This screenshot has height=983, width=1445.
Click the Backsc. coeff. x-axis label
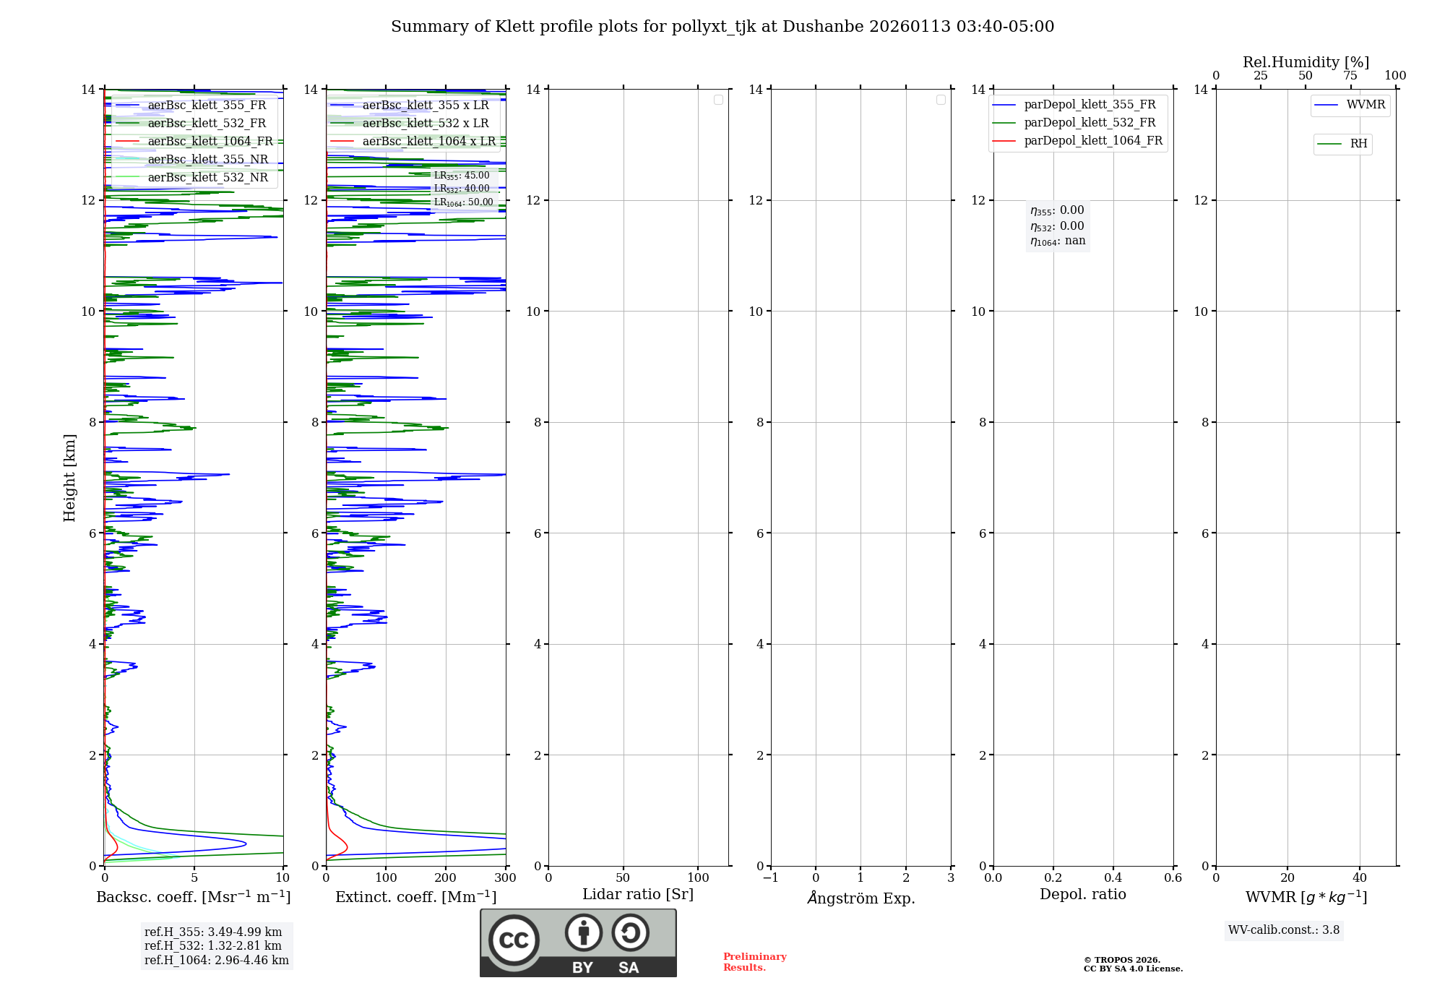(193, 897)
